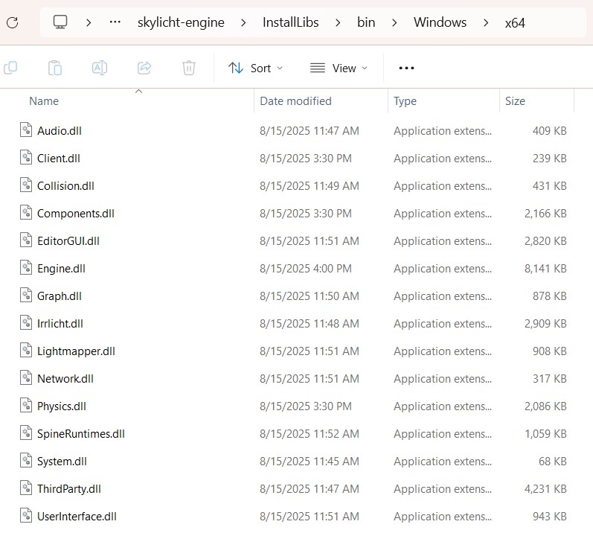
Task: Select Network.dll file icon
Action: [26, 378]
